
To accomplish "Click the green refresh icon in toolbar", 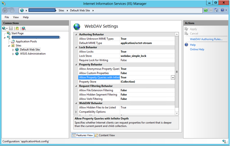I will (x=206, y=10).
